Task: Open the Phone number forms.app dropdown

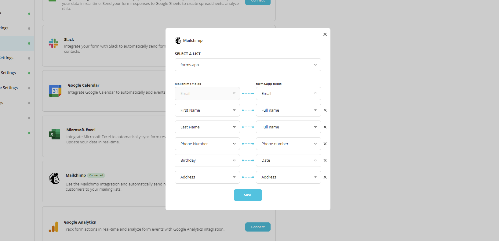Action: pos(288,144)
